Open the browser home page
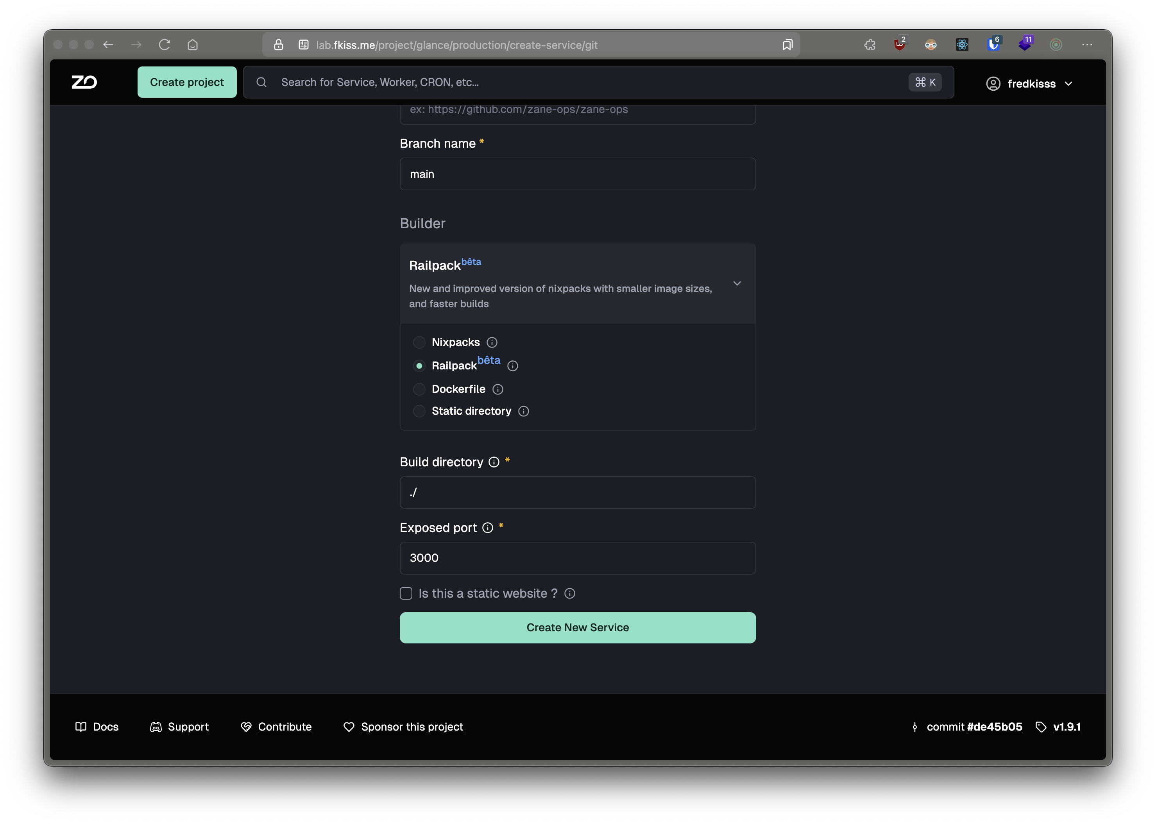 pos(193,45)
